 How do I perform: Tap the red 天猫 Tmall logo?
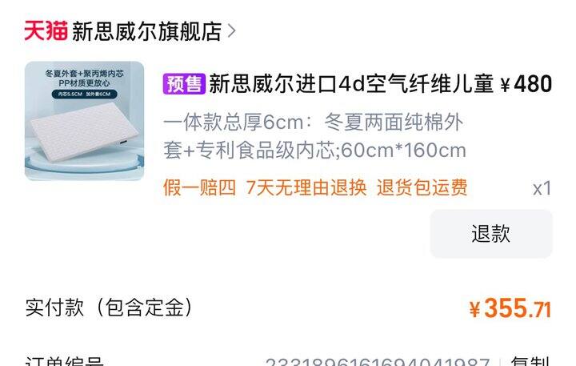tap(46, 30)
